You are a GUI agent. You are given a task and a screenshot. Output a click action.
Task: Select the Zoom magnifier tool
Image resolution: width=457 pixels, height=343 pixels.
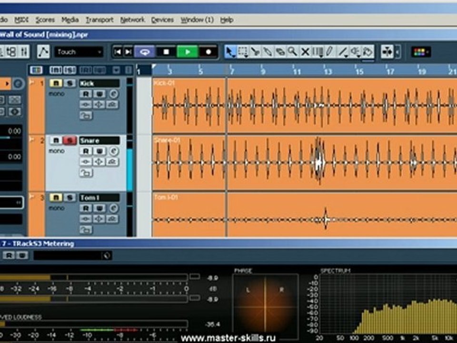click(x=292, y=52)
